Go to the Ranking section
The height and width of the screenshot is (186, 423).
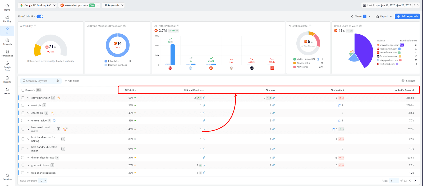point(7,19)
